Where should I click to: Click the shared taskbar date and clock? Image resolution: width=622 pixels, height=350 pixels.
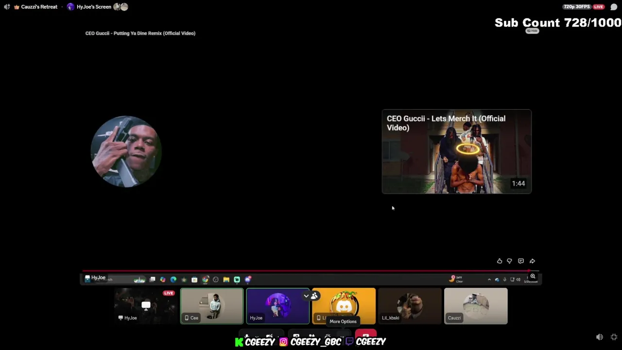pos(531,280)
